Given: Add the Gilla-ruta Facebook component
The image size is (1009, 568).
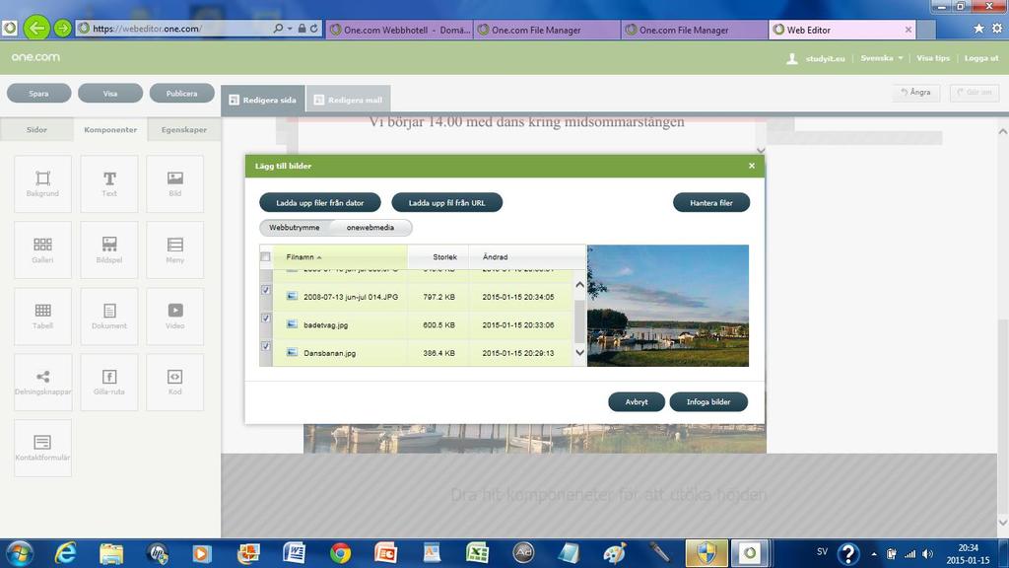Looking at the screenshot, I should [109, 382].
